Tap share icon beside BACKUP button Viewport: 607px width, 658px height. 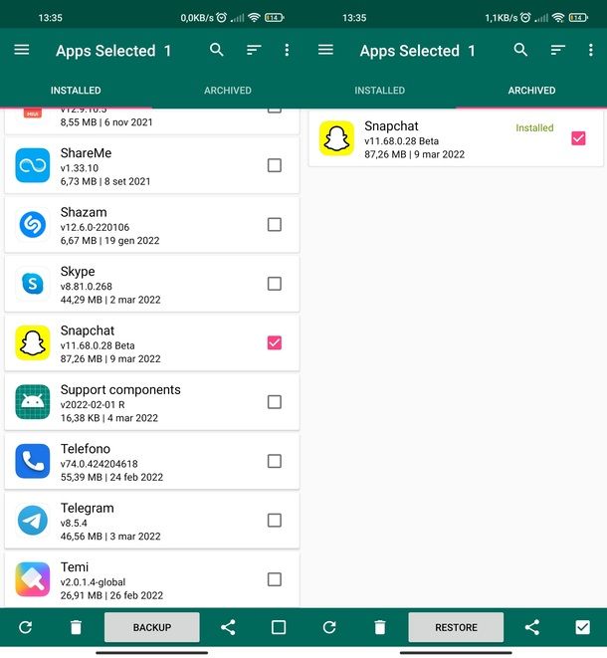[228, 627]
